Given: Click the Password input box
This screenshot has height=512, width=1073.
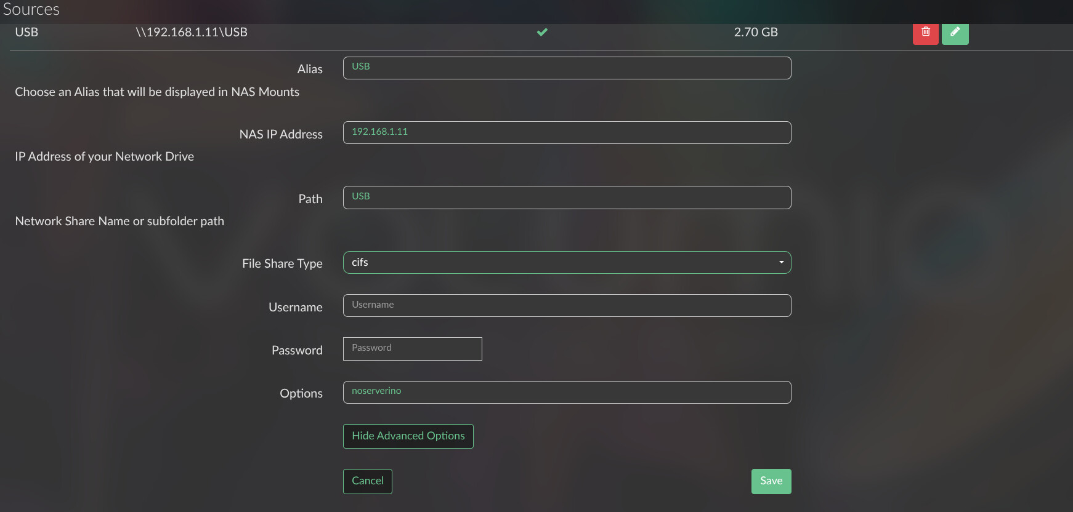Looking at the screenshot, I should (x=412, y=349).
